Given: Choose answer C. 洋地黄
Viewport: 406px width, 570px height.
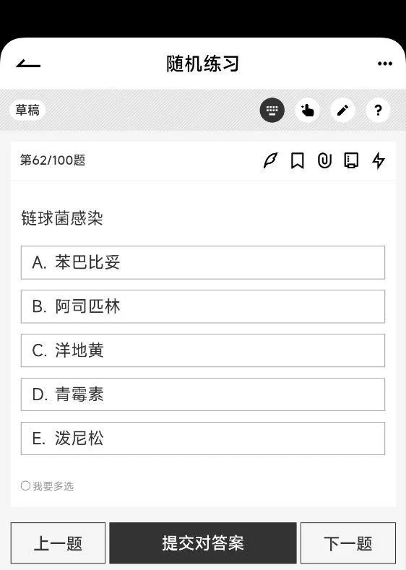Looking at the screenshot, I should (203, 350).
